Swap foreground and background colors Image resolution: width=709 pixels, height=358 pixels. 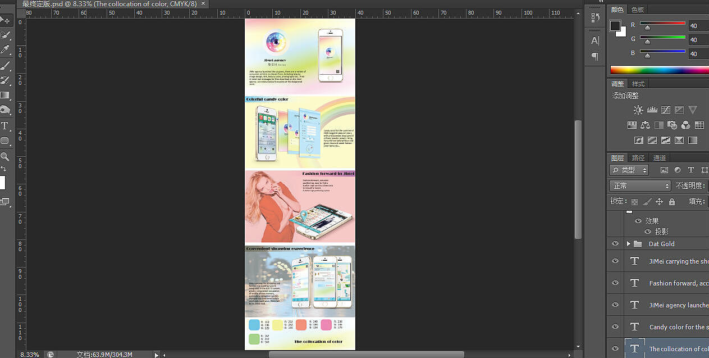(x=3, y=169)
